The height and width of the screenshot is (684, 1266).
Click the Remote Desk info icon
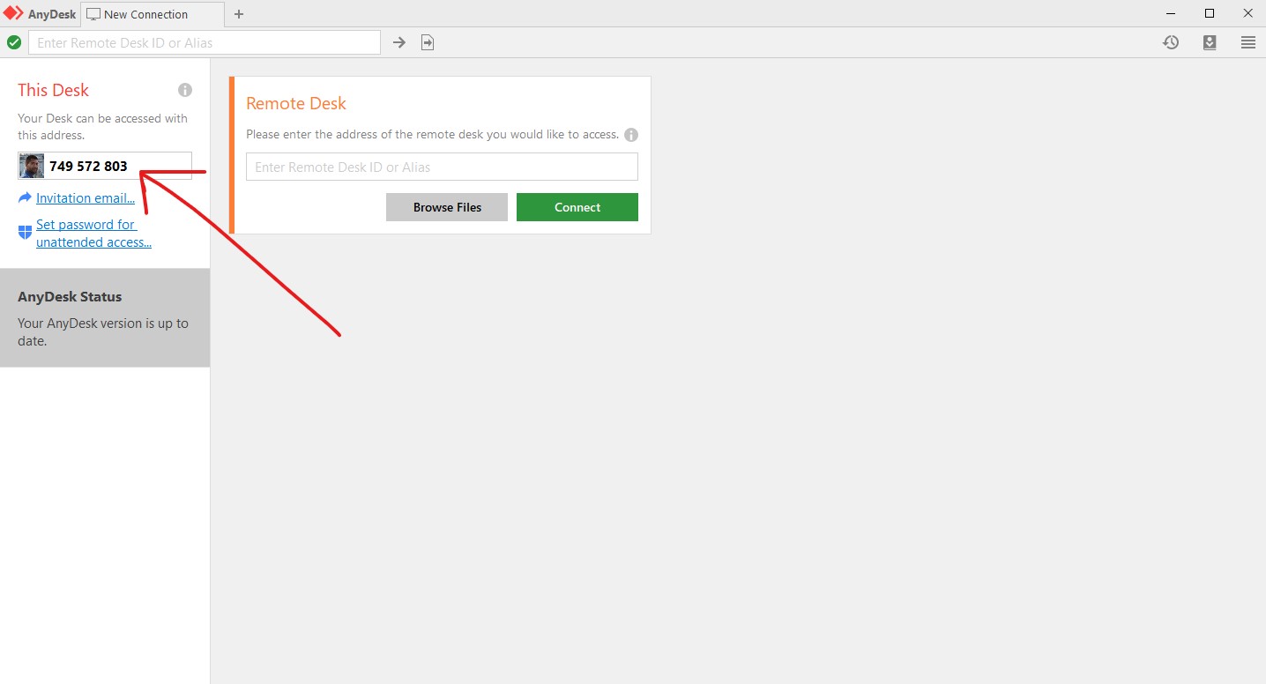[631, 135]
